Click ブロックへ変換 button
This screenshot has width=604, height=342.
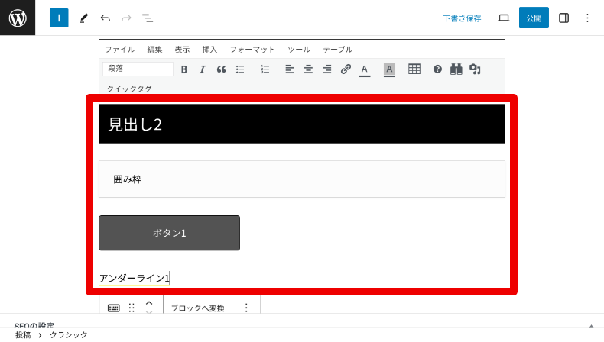click(x=197, y=308)
